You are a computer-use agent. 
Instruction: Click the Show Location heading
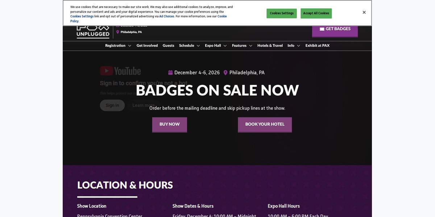(x=92, y=206)
